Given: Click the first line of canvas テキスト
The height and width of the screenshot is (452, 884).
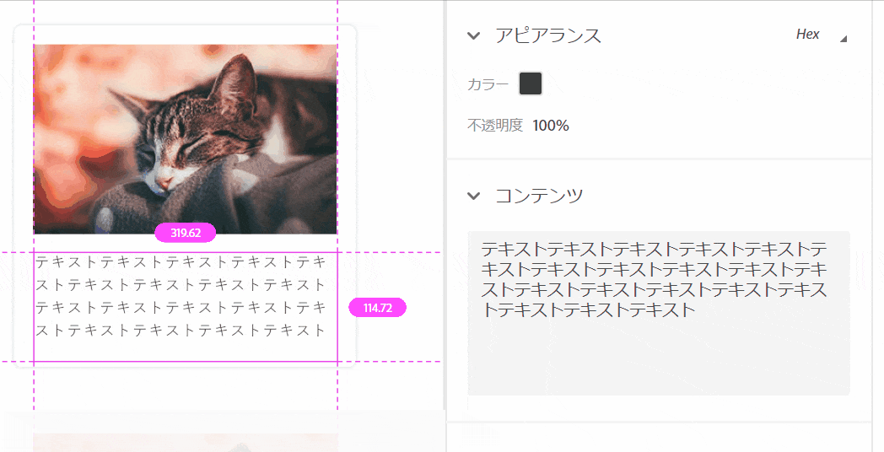Looking at the screenshot, I should point(181,262).
